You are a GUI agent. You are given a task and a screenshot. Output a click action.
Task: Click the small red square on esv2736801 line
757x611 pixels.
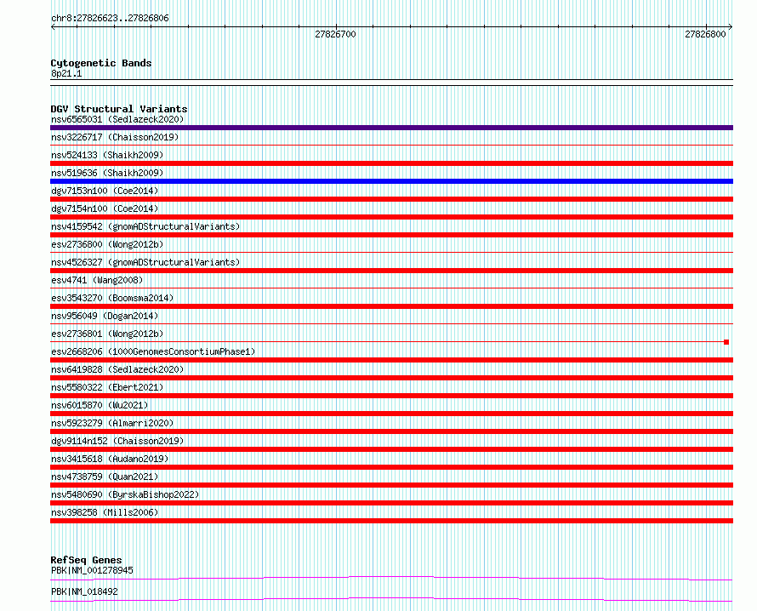click(x=726, y=342)
